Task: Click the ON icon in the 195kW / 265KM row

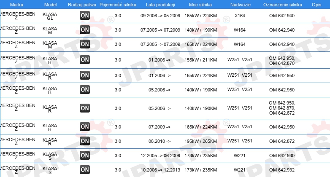Action: (x=85, y=141)
